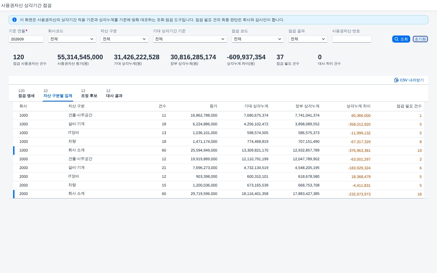The height and width of the screenshot is (273, 437).
Task: Expand the 점검 결과 dropdown
Action: tap(308, 39)
